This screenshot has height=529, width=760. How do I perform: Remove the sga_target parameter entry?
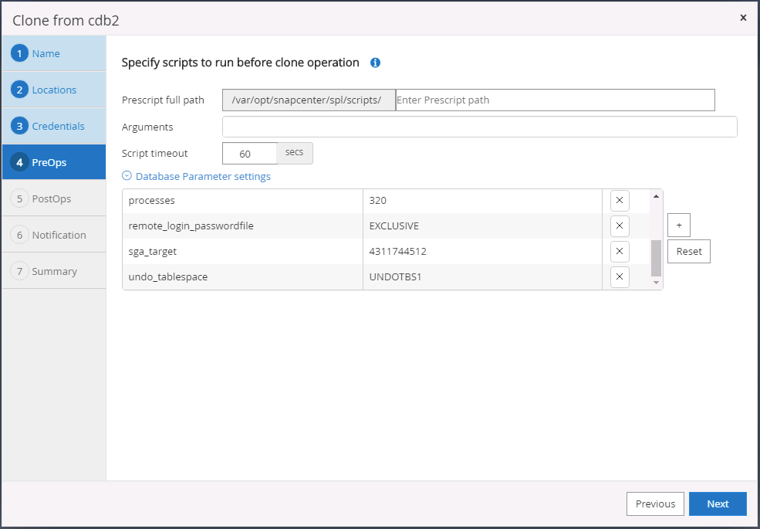click(x=620, y=252)
